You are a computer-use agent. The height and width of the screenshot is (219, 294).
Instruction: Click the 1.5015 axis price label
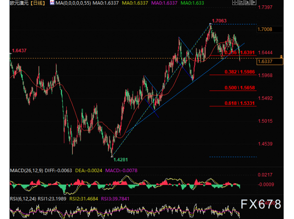265,121
